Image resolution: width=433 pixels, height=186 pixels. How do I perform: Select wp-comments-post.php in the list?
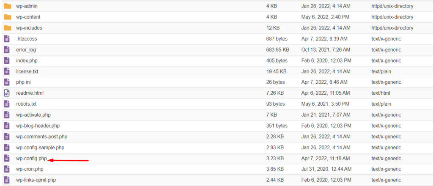[41, 137]
